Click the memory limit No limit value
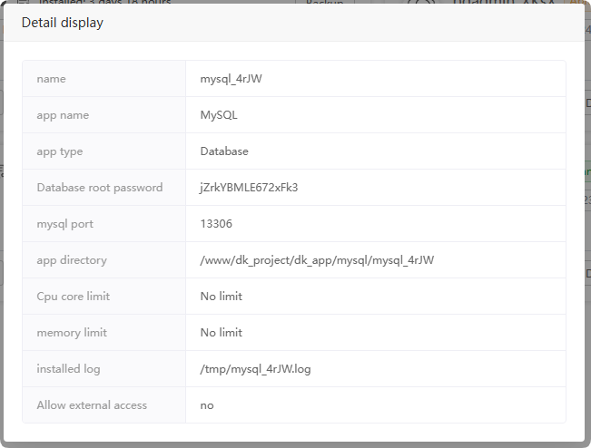Viewport: 591px width, 448px height. point(222,333)
